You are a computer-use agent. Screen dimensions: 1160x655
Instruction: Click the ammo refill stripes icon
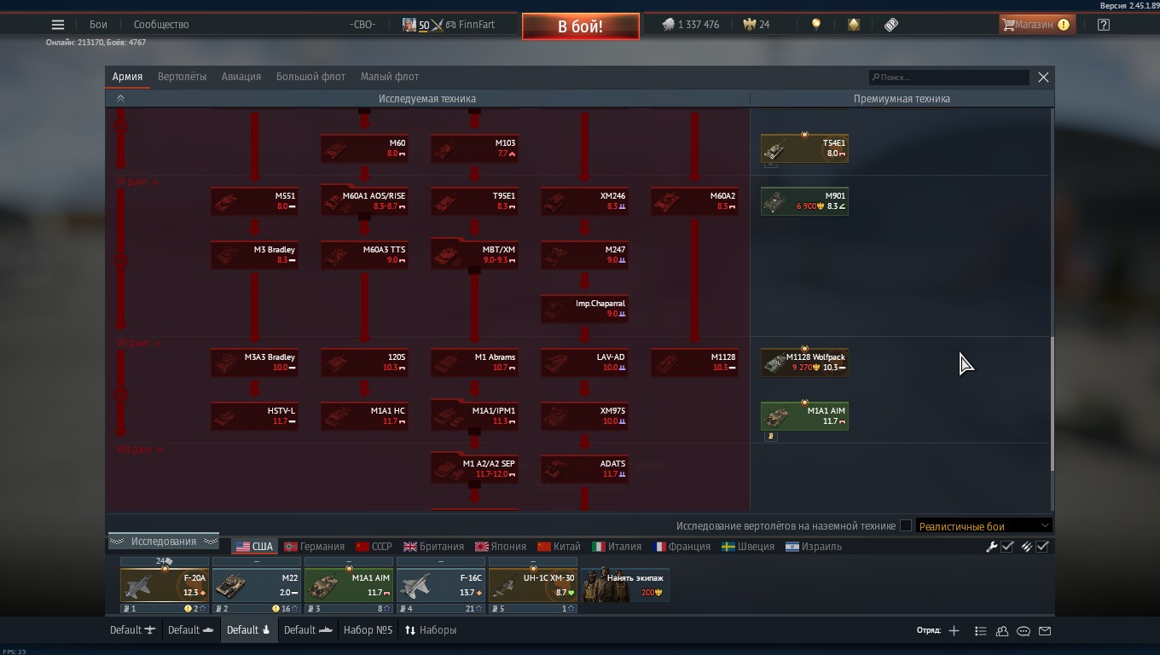(x=1026, y=547)
